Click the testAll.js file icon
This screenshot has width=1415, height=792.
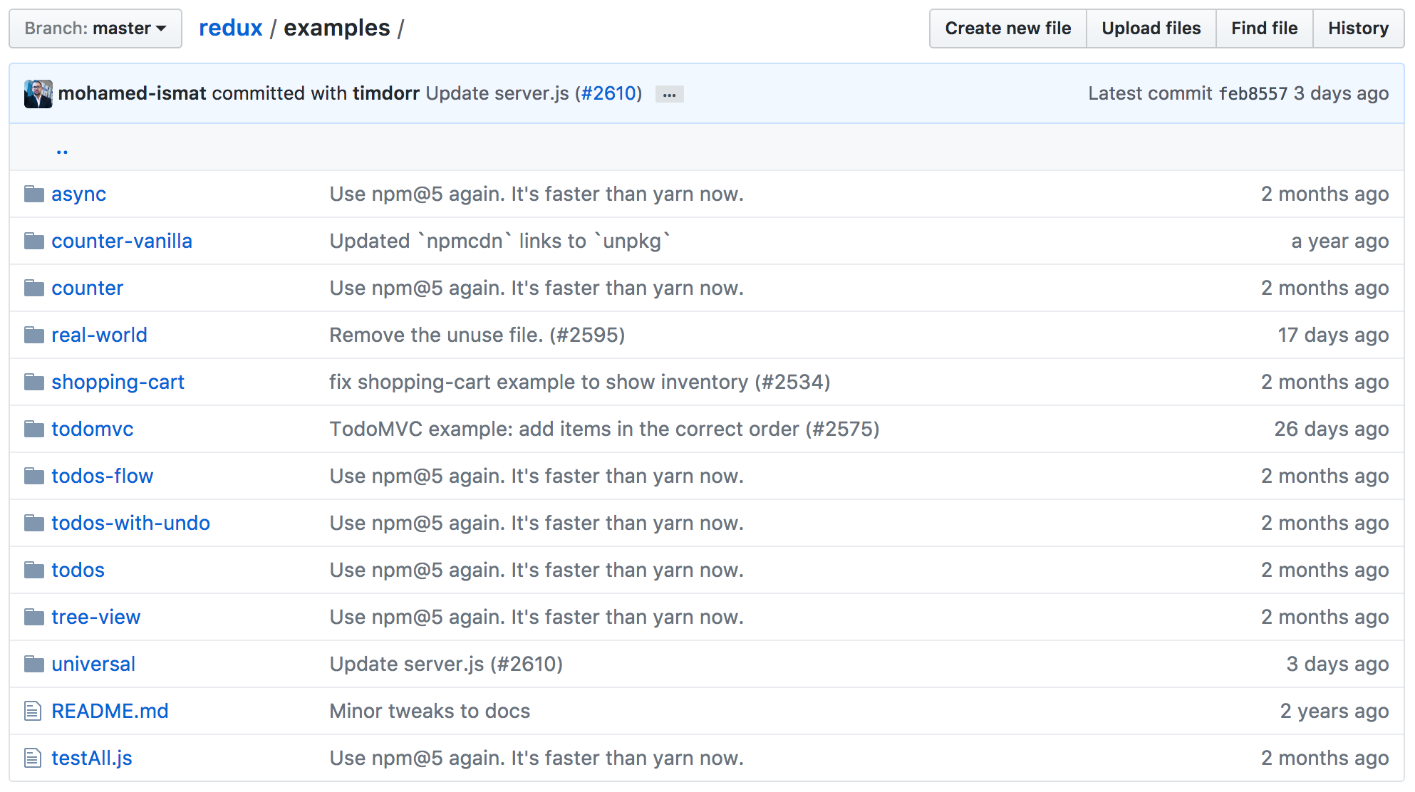pos(33,758)
